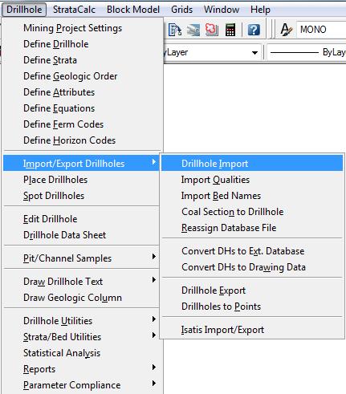Screen dimensions: 346x394
Task: Expand Drillhole Utilities submenu
Action: (x=82, y=321)
